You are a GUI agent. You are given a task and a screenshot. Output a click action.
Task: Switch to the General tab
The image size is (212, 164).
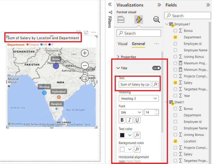138,44
